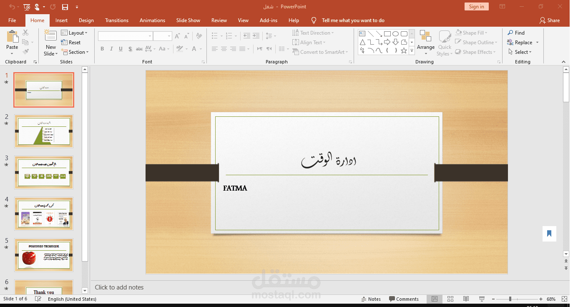The width and height of the screenshot is (573, 307).
Task: Click the lightbulb Tell Me icon
Action: (x=314, y=20)
